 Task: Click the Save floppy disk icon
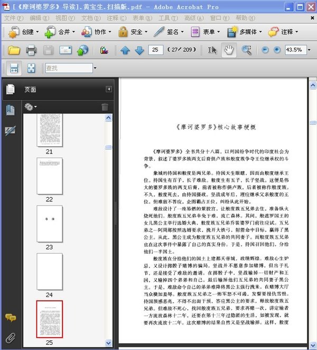48,50
